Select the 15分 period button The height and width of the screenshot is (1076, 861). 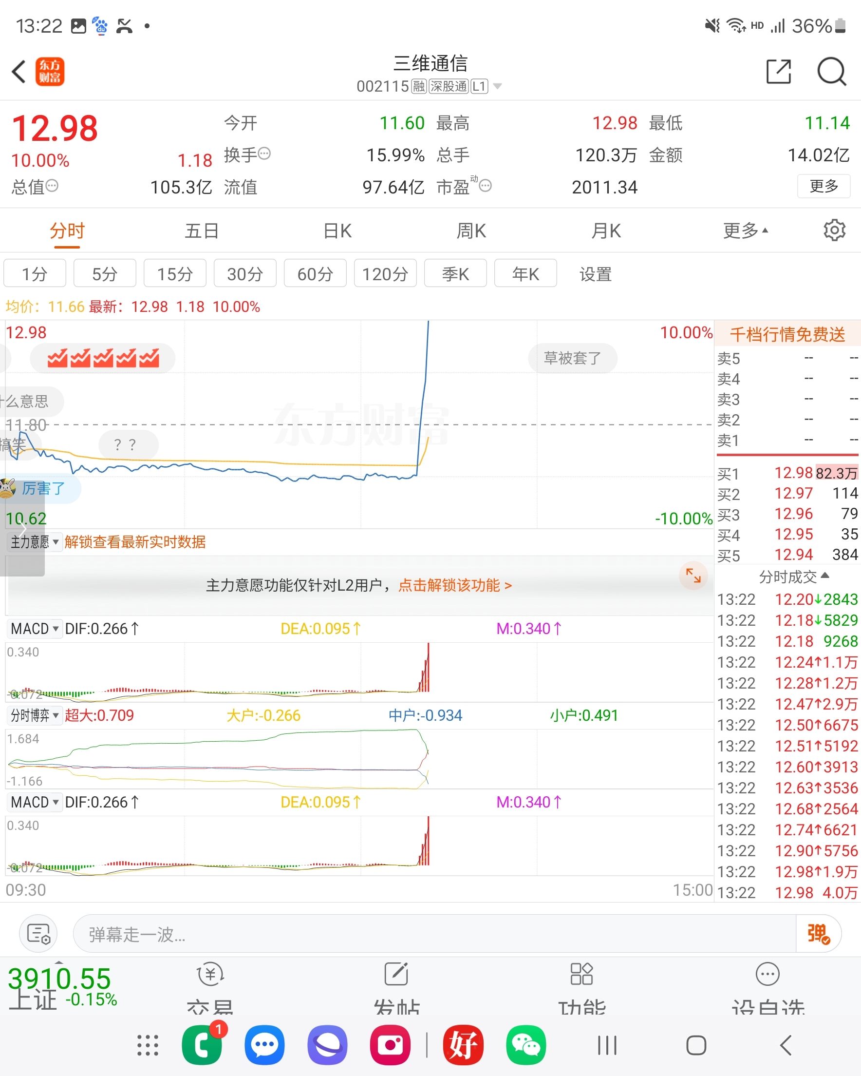click(x=175, y=273)
